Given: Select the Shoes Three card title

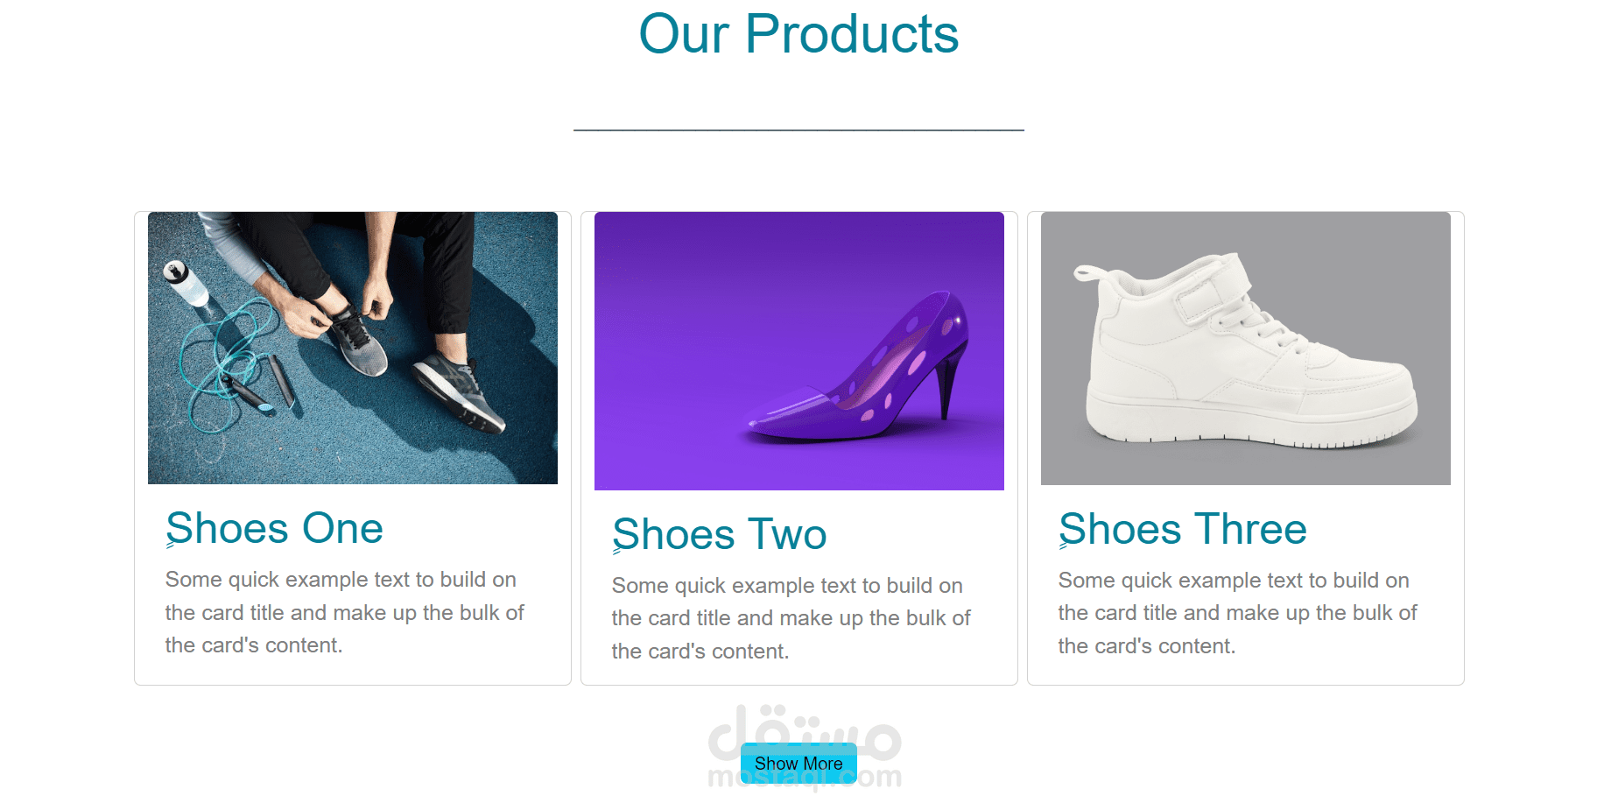Looking at the screenshot, I should [x=1183, y=529].
